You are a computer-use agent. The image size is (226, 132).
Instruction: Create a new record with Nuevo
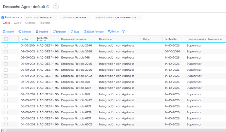pos(9,31)
